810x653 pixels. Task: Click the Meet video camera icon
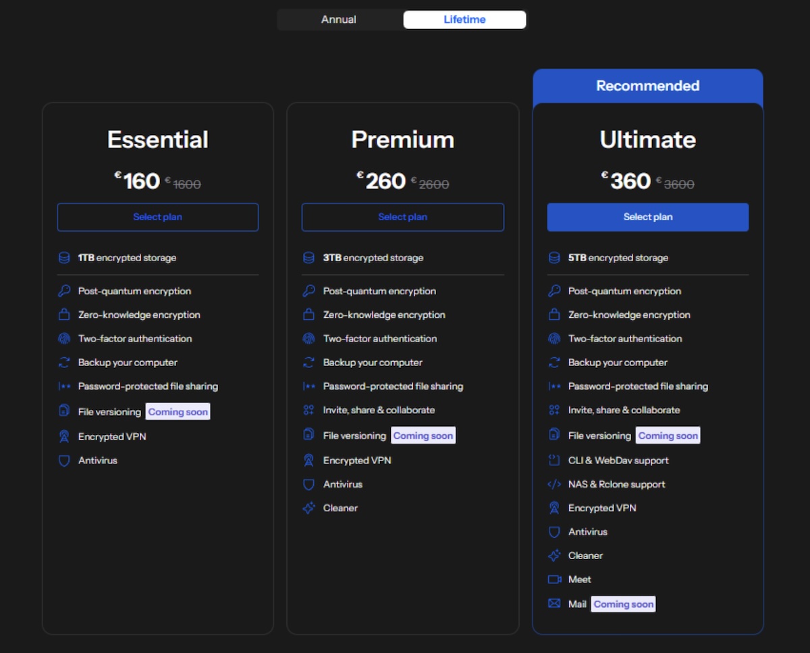[554, 579]
